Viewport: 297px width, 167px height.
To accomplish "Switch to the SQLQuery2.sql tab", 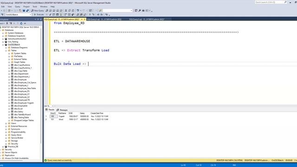I will [147, 19].
